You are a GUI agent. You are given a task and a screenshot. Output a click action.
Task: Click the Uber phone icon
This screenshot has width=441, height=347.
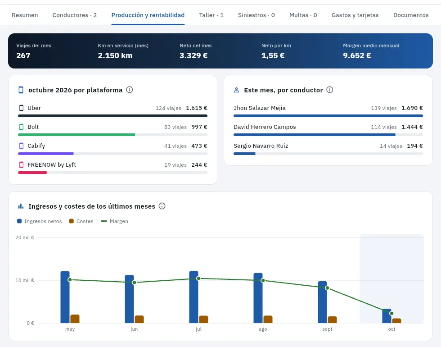[x=22, y=108]
